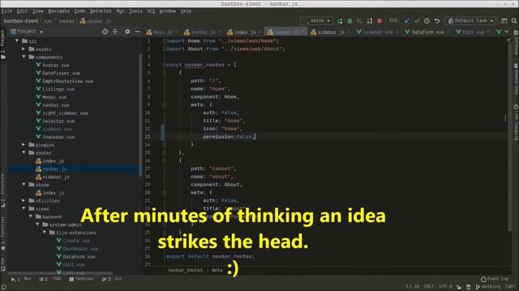Click the red Stop button icon

point(380,21)
